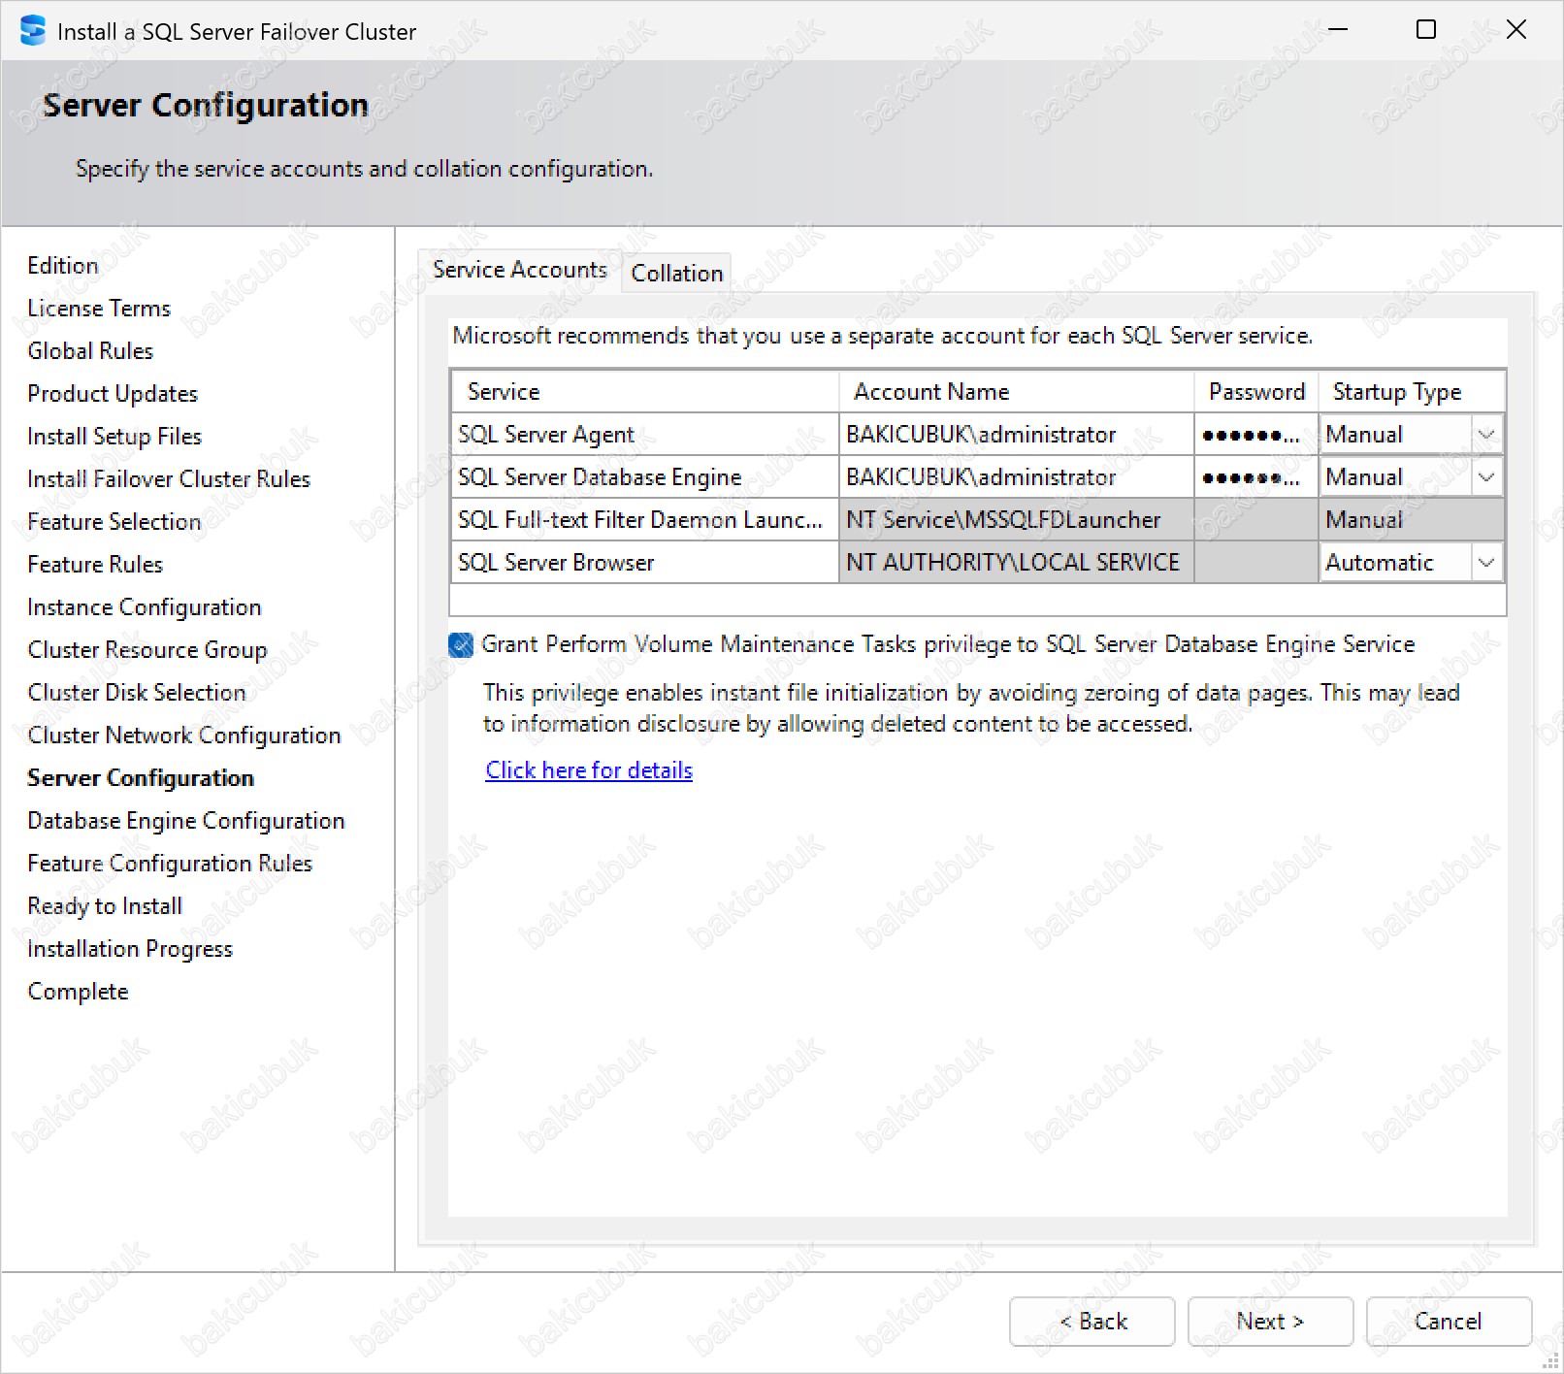Open SQL Server Database Engine startup type dropdown
1564x1374 pixels.
tap(1485, 477)
